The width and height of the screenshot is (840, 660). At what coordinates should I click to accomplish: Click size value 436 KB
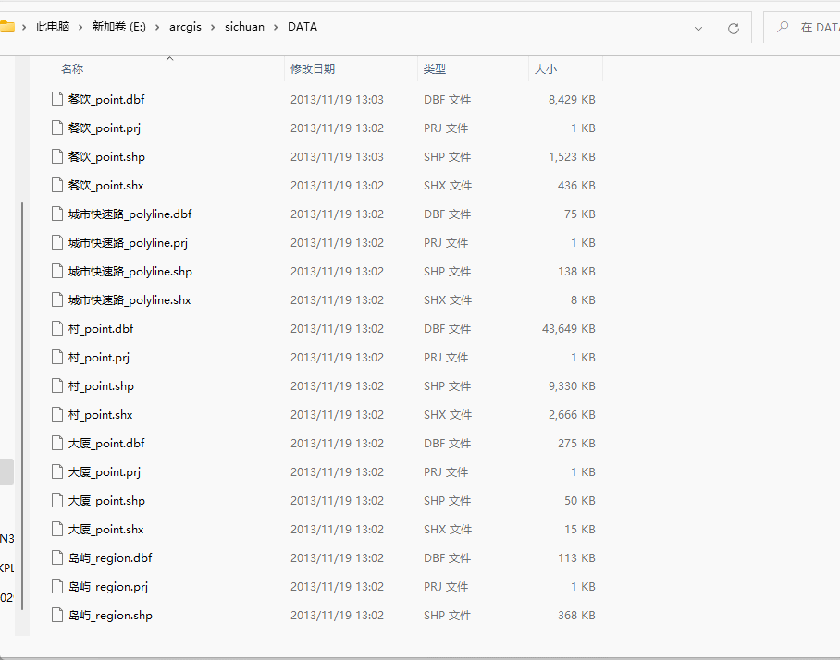point(576,186)
